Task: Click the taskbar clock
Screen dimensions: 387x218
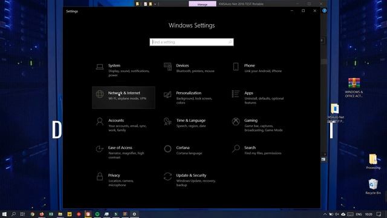Action: 368,214
